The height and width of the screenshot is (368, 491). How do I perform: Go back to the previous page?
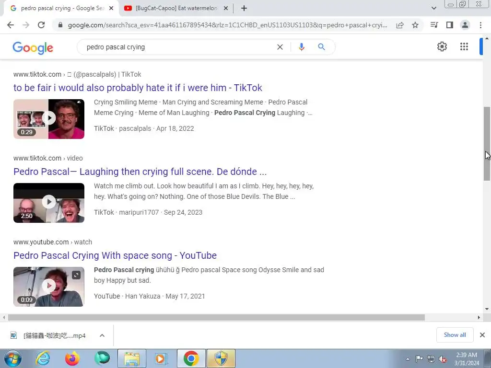pos(11,25)
